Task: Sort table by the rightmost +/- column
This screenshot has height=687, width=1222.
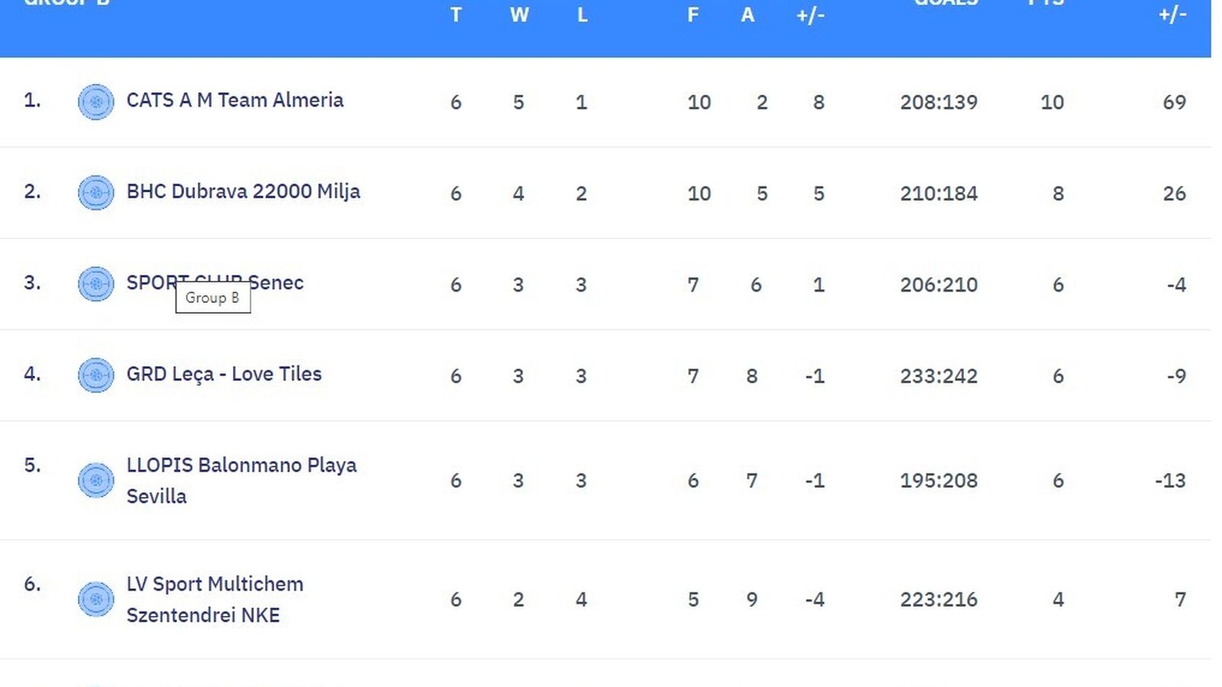Action: pyautogui.click(x=1171, y=15)
